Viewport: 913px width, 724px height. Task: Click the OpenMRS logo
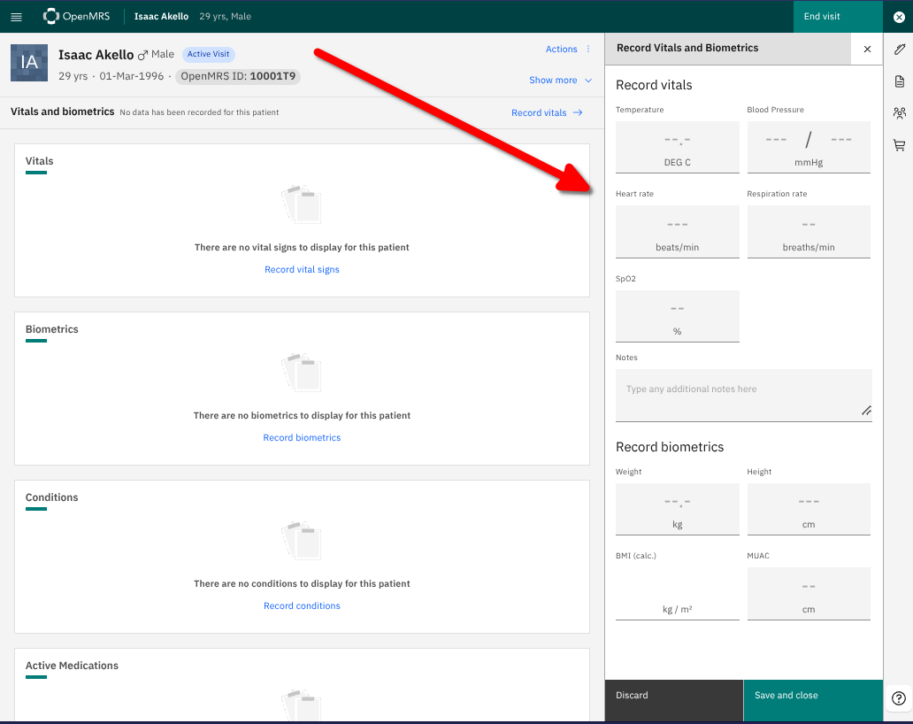pos(75,16)
